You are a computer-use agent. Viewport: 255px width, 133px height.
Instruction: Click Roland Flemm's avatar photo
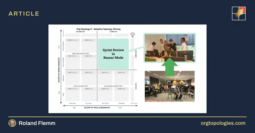coord(12,123)
